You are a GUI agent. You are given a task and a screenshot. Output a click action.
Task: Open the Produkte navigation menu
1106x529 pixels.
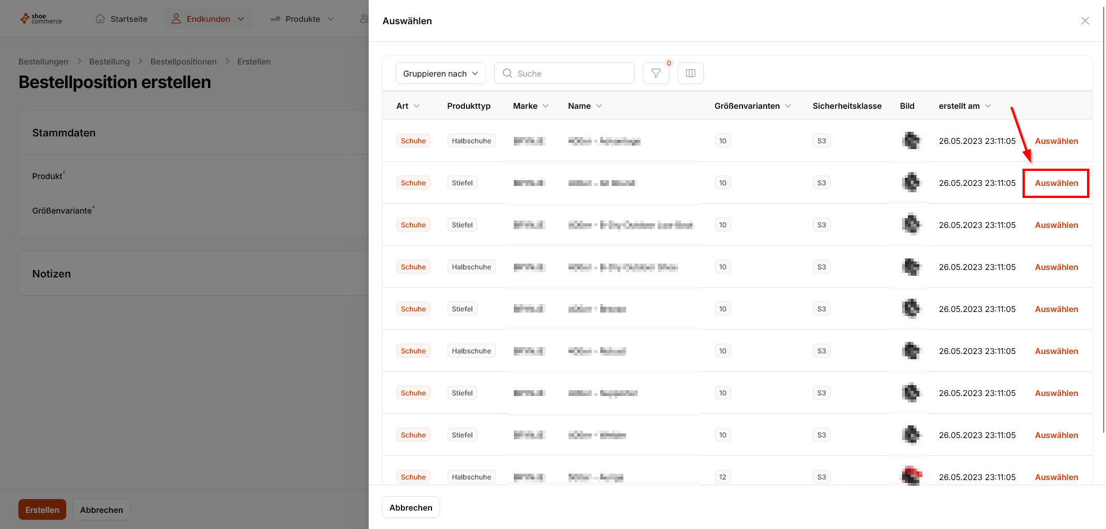[302, 19]
